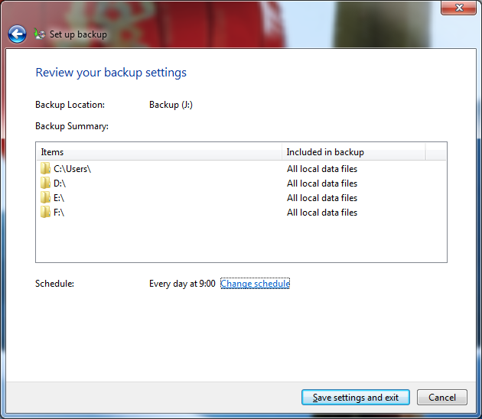Click the Every day at 9:00 schedule text

point(182,284)
